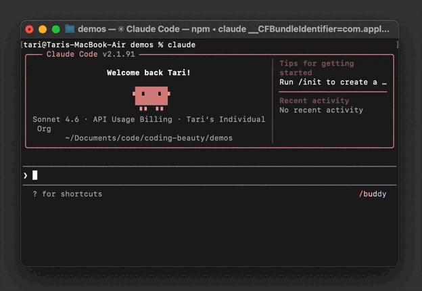422x291 pixels.
Task: Click the pink Claude pixel mascot
Action: pos(151,98)
